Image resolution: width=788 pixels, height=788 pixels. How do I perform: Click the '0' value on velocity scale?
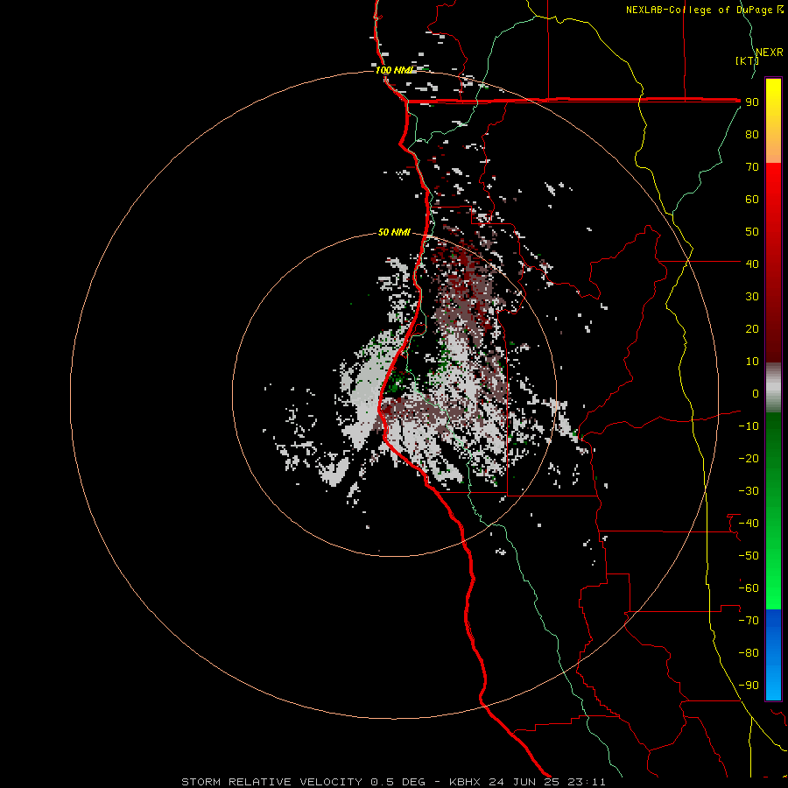(756, 393)
